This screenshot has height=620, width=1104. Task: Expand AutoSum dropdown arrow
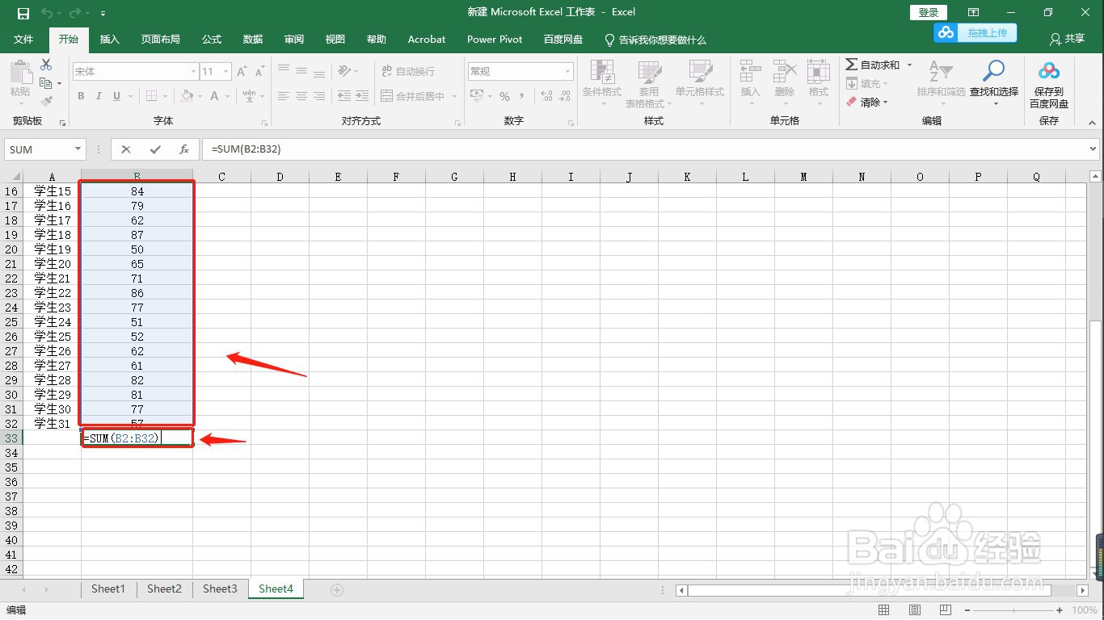point(909,65)
